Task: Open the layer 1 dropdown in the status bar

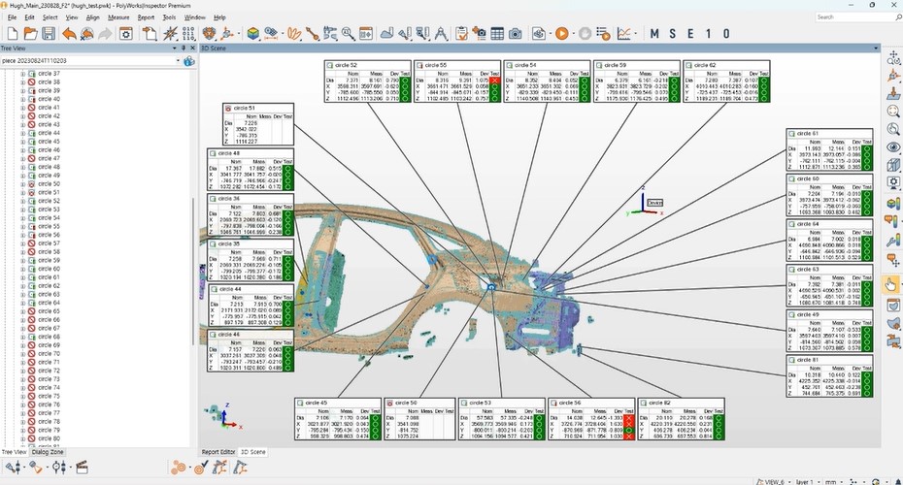Action: 806,481
